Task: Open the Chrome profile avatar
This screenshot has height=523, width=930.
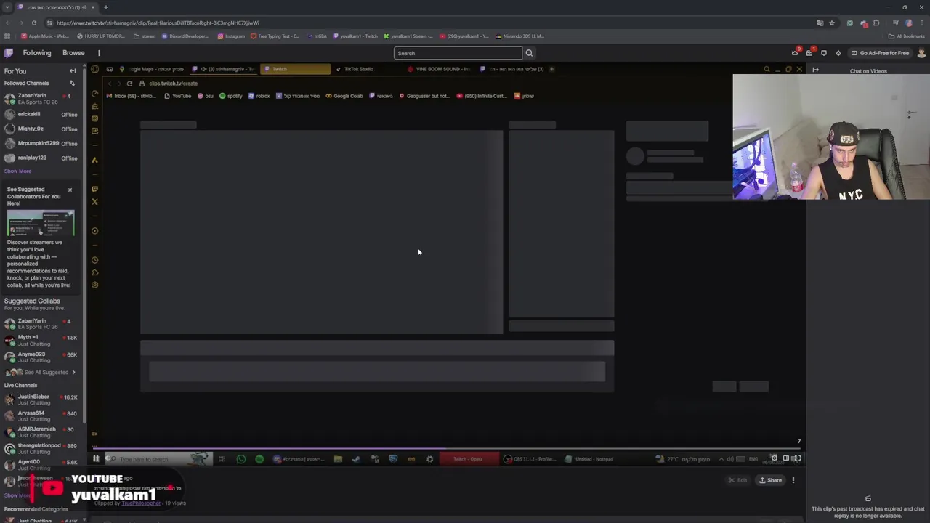Action: [x=908, y=23]
